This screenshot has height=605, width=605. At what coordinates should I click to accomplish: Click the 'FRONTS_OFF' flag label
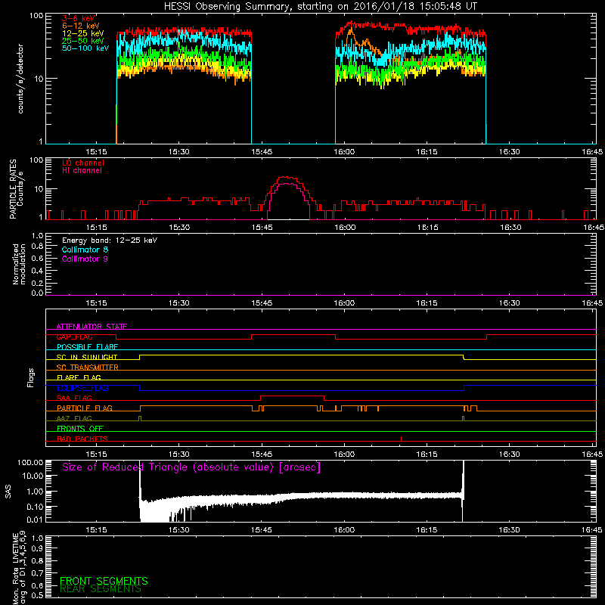pos(80,428)
